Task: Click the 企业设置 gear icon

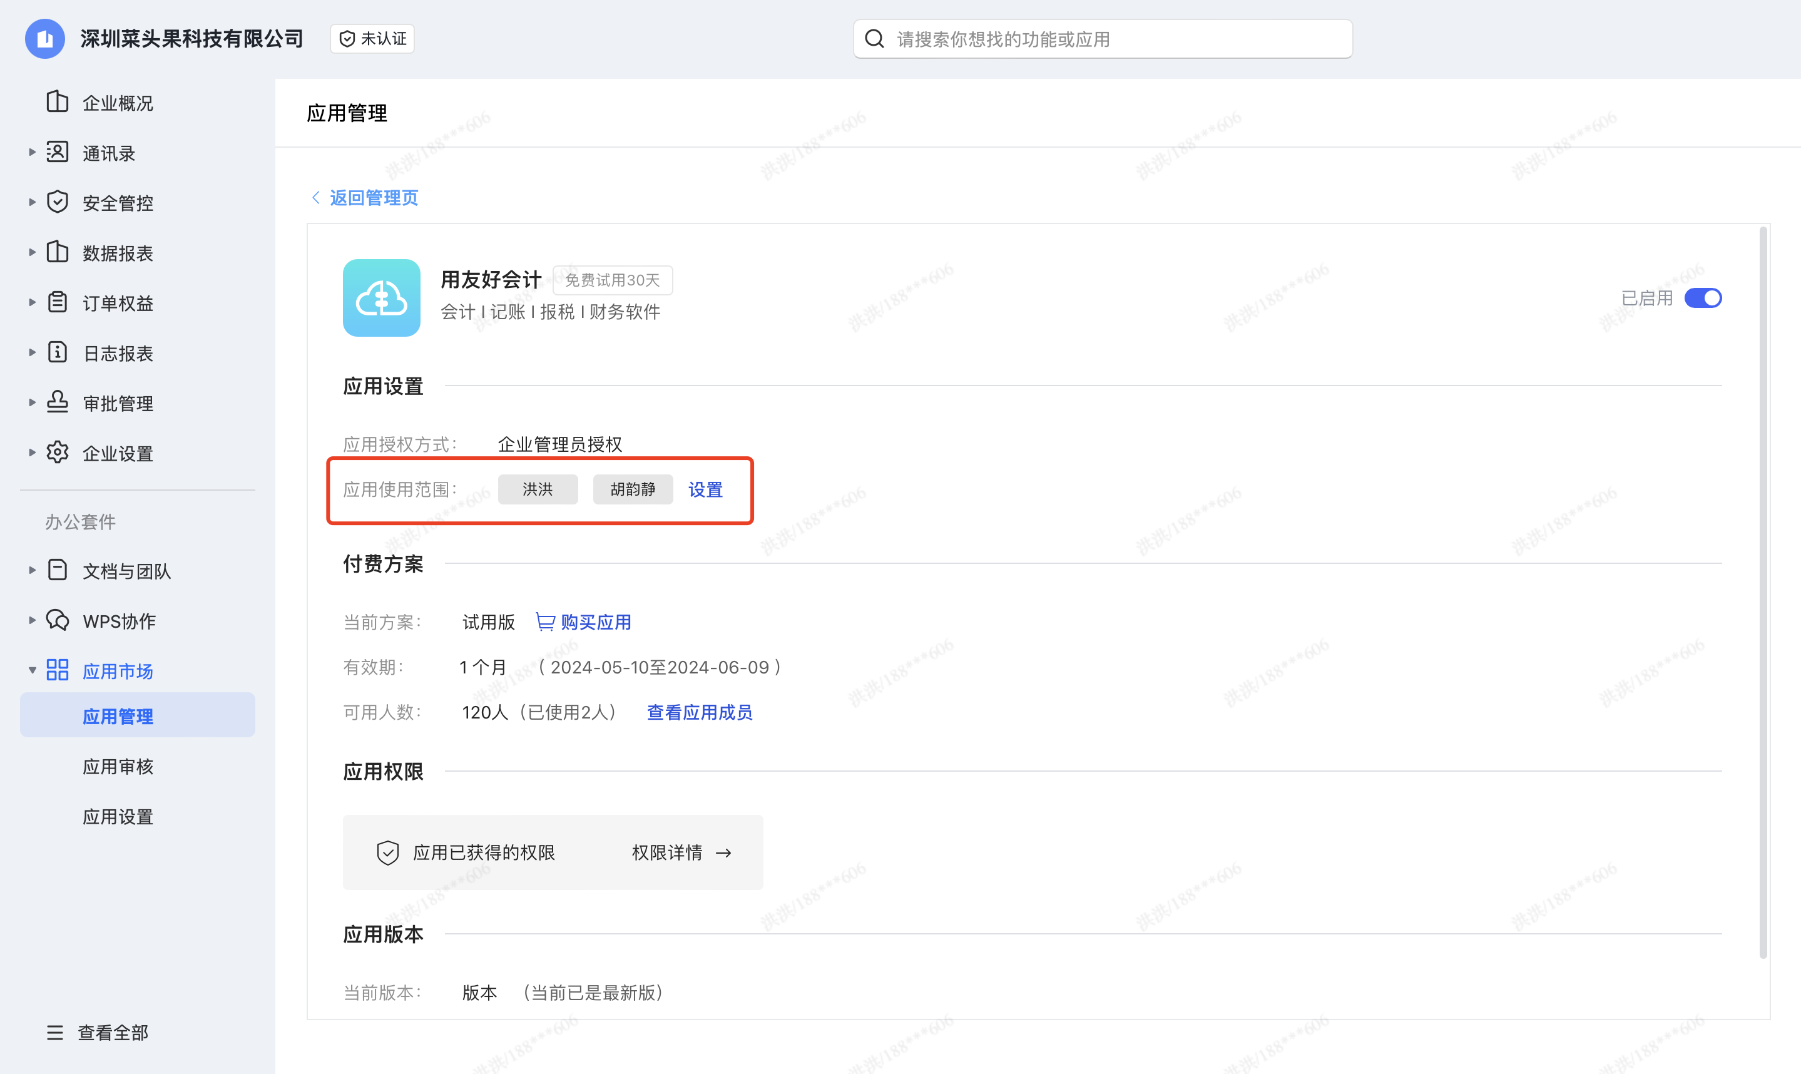Action: click(x=57, y=453)
